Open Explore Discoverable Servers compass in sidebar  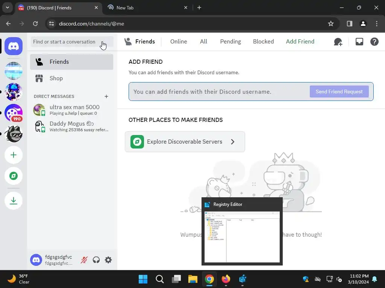click(x=14, y=176)
